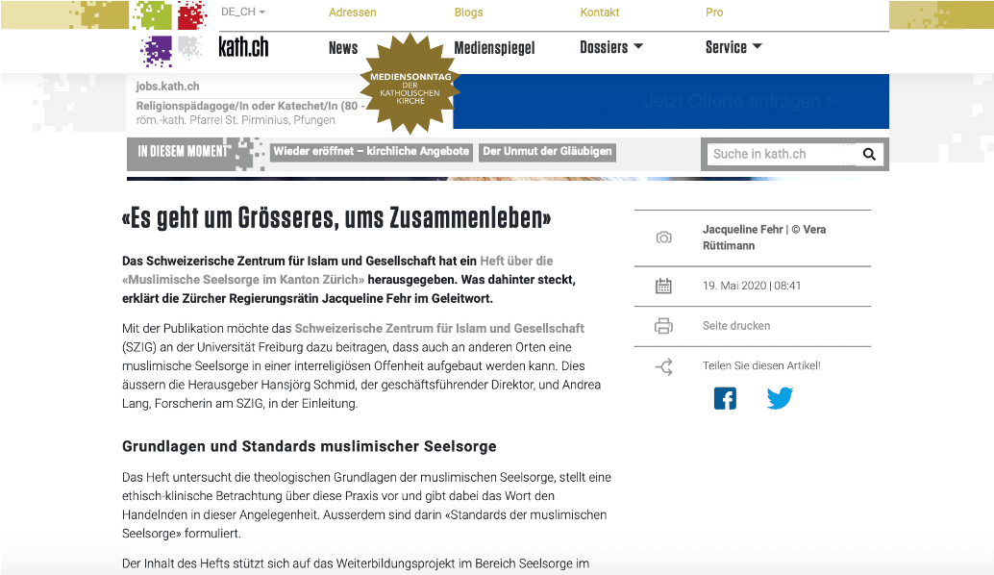Screen dimensions: 994x575
Task: Click photo credit 'Jacqueline Fehr | © Vera Rüttimann'
Action: (764, 237)
